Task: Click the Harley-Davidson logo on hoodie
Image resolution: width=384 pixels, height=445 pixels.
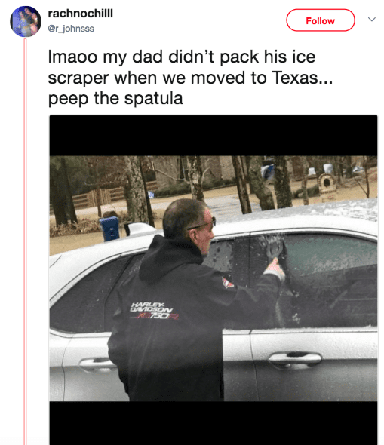Action: click(155, 311)
